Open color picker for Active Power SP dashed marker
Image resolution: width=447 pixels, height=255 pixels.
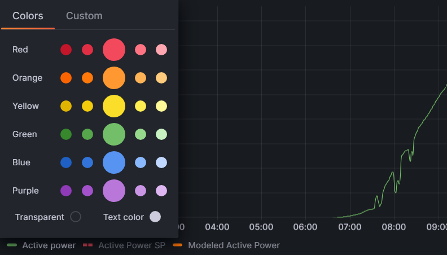tap(88, 245)
